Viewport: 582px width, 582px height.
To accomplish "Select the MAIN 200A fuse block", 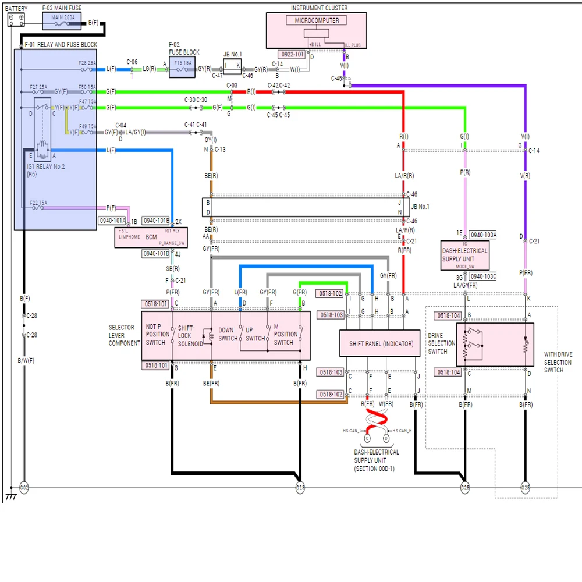I will [x=62, y=21].
